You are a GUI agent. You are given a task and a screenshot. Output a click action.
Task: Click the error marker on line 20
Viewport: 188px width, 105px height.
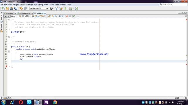pyautogui.click(x=6, y=66)
